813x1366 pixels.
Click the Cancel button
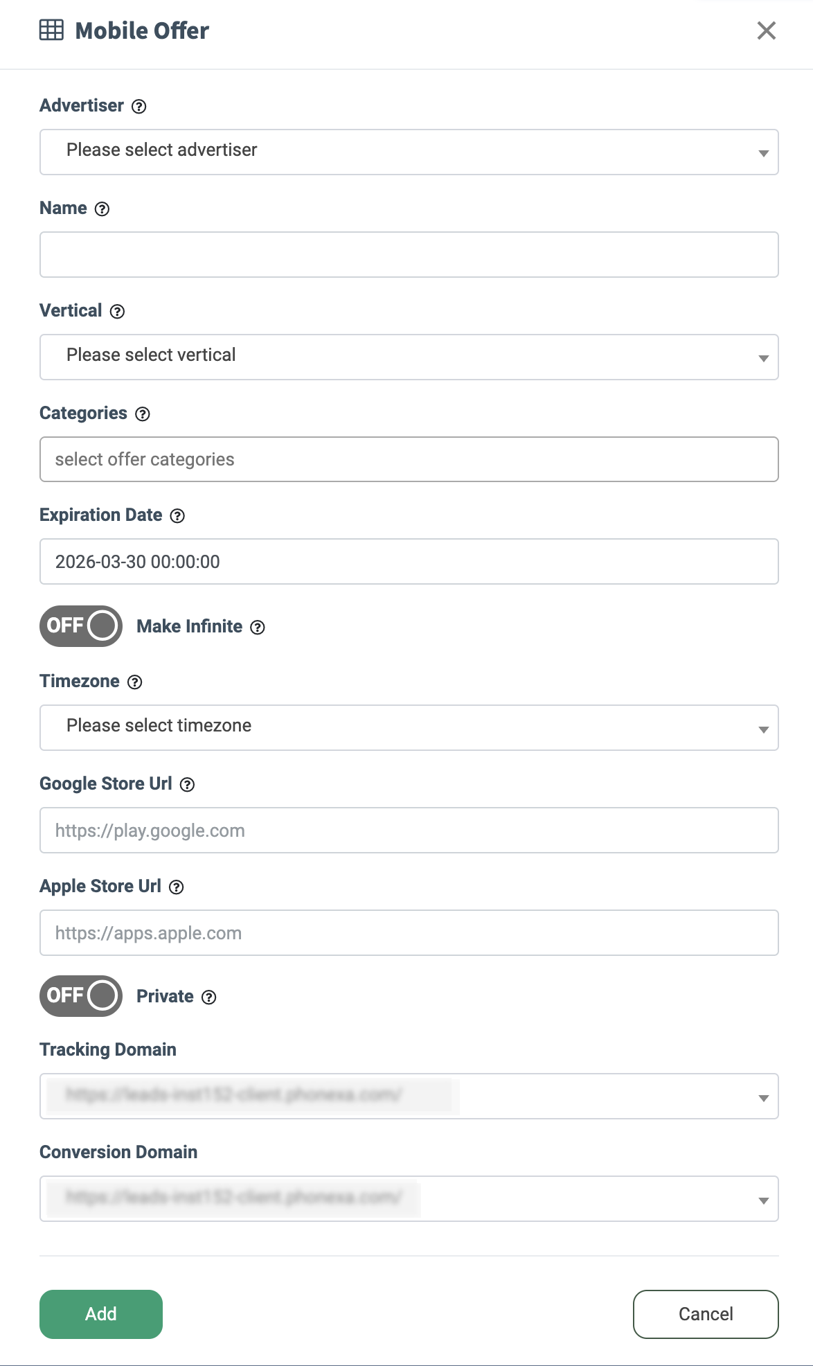(x=706, y=1314)
